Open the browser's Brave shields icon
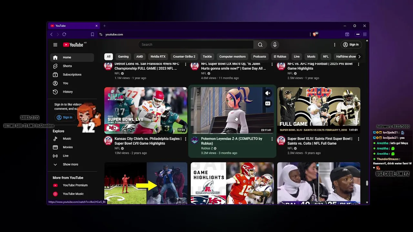 tap(316, 34)
